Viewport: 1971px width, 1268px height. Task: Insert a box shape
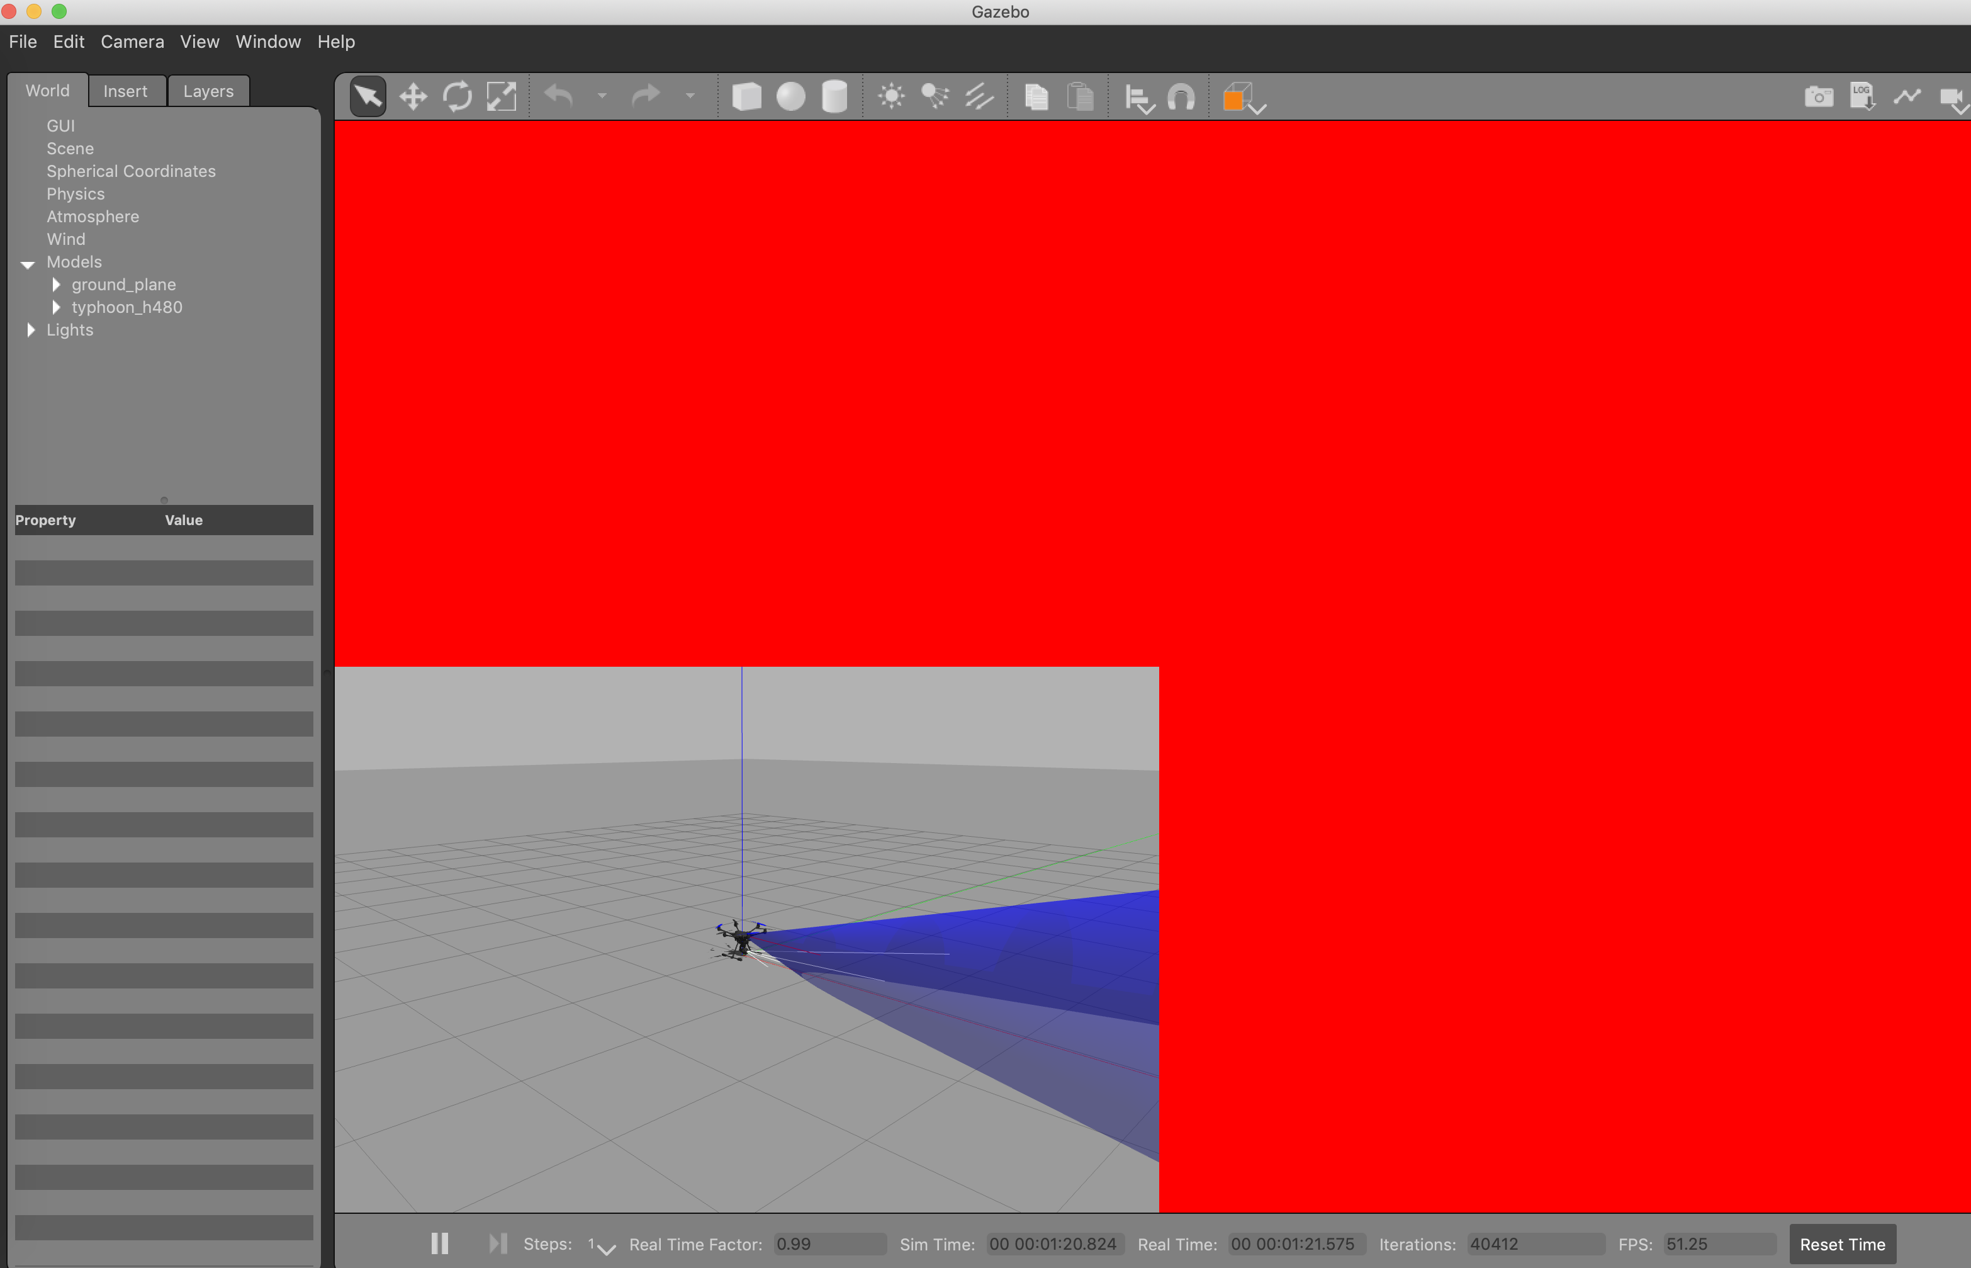point(746,97)
